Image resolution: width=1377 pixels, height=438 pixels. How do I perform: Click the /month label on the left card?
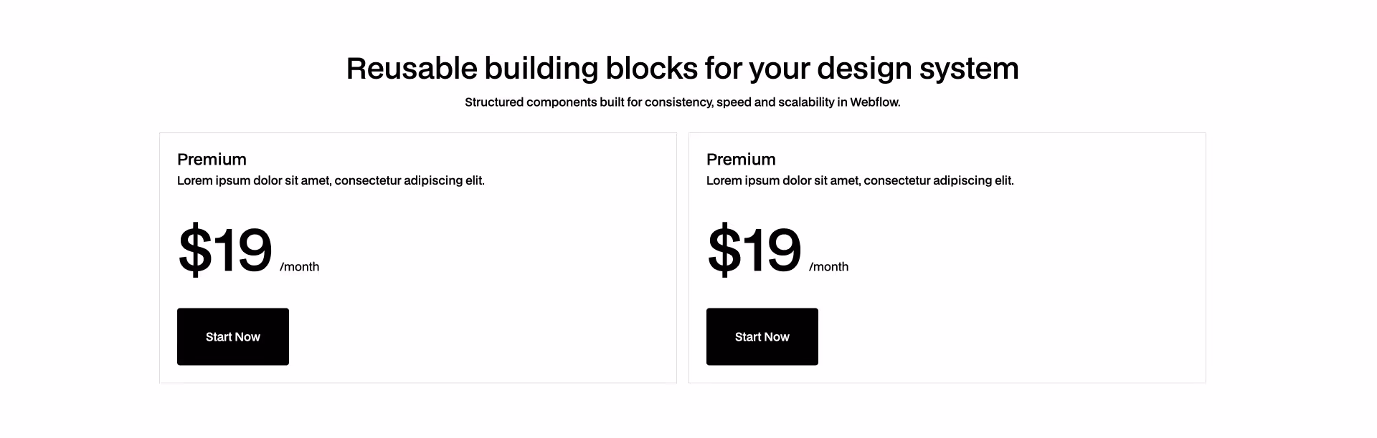pos(299,266)
